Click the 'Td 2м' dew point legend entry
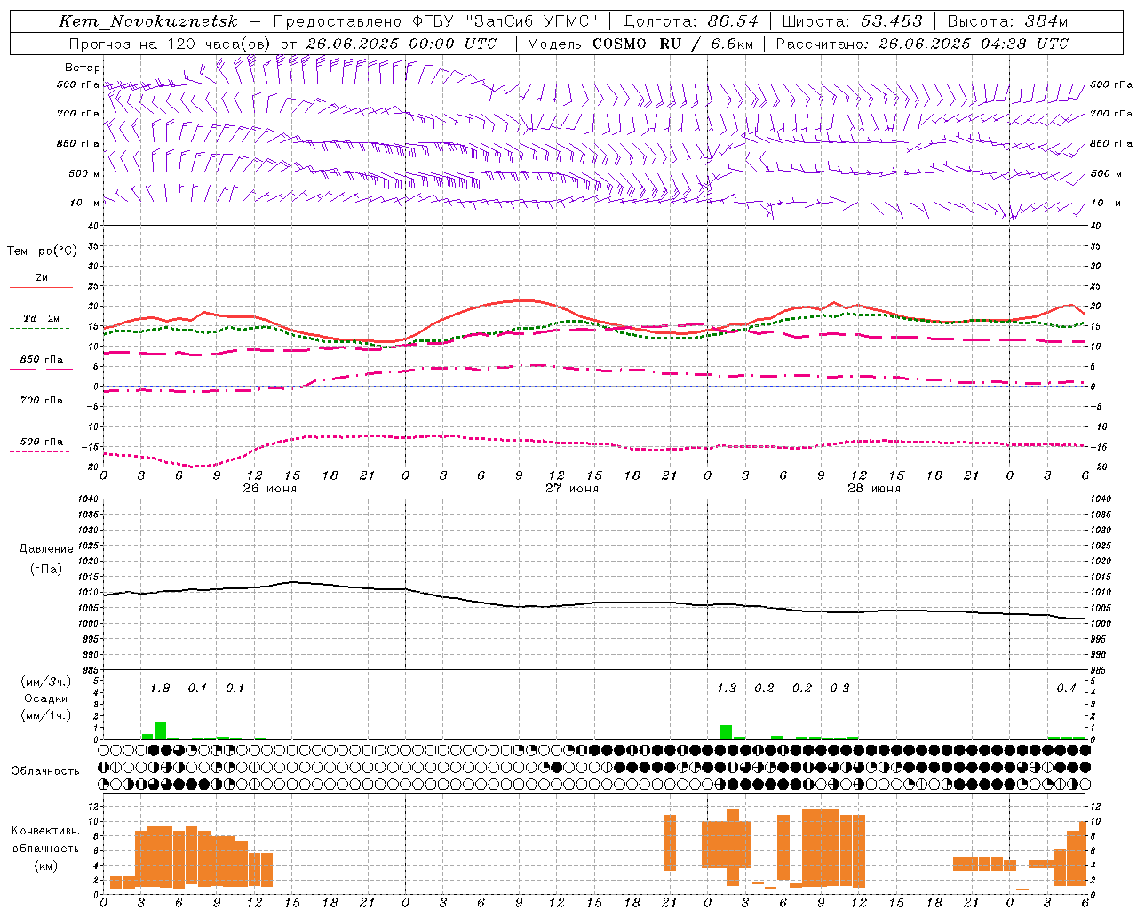1137x910 pixels. pyautogui.click(x=41, y=318)
